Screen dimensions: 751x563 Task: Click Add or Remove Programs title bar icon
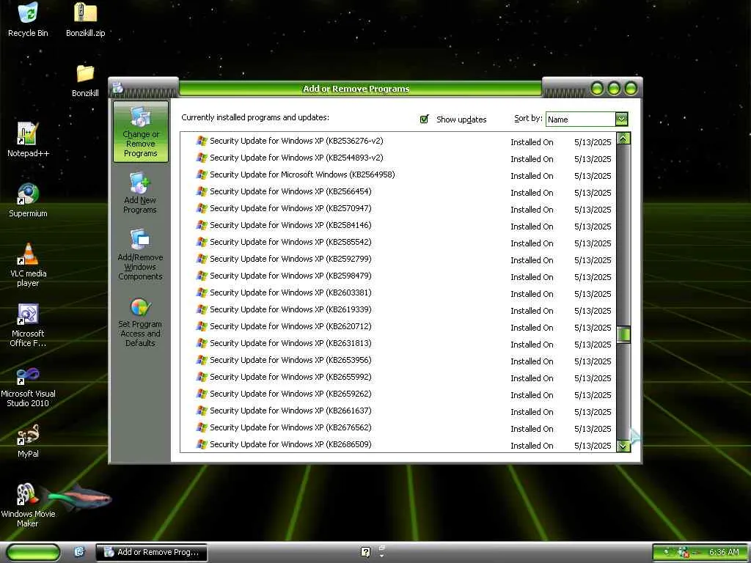(x=118, y=88)
